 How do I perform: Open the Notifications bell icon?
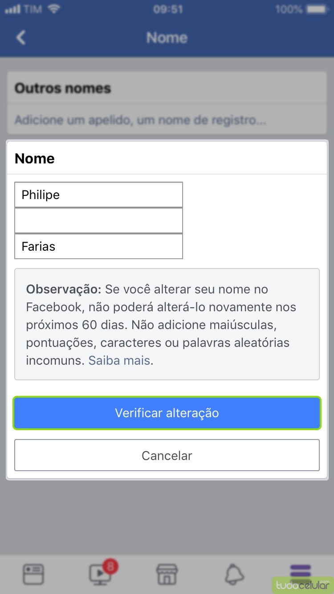(234, 574)
